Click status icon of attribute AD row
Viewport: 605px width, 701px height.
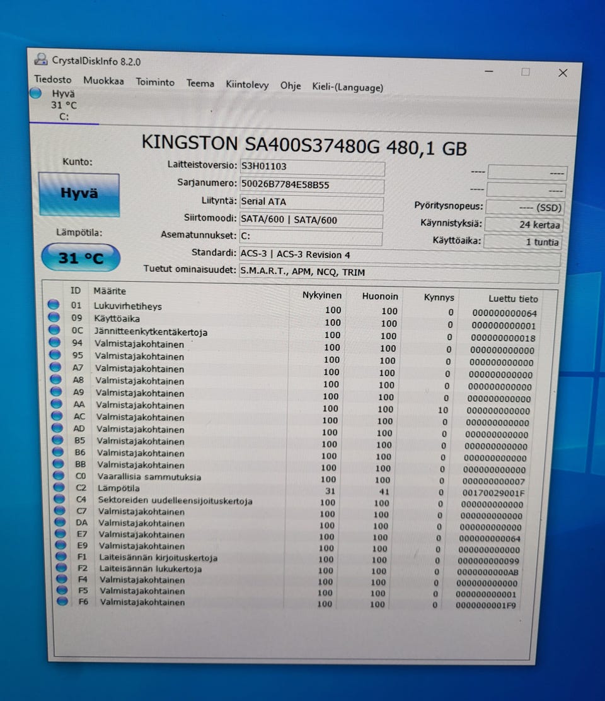(57, 427)
